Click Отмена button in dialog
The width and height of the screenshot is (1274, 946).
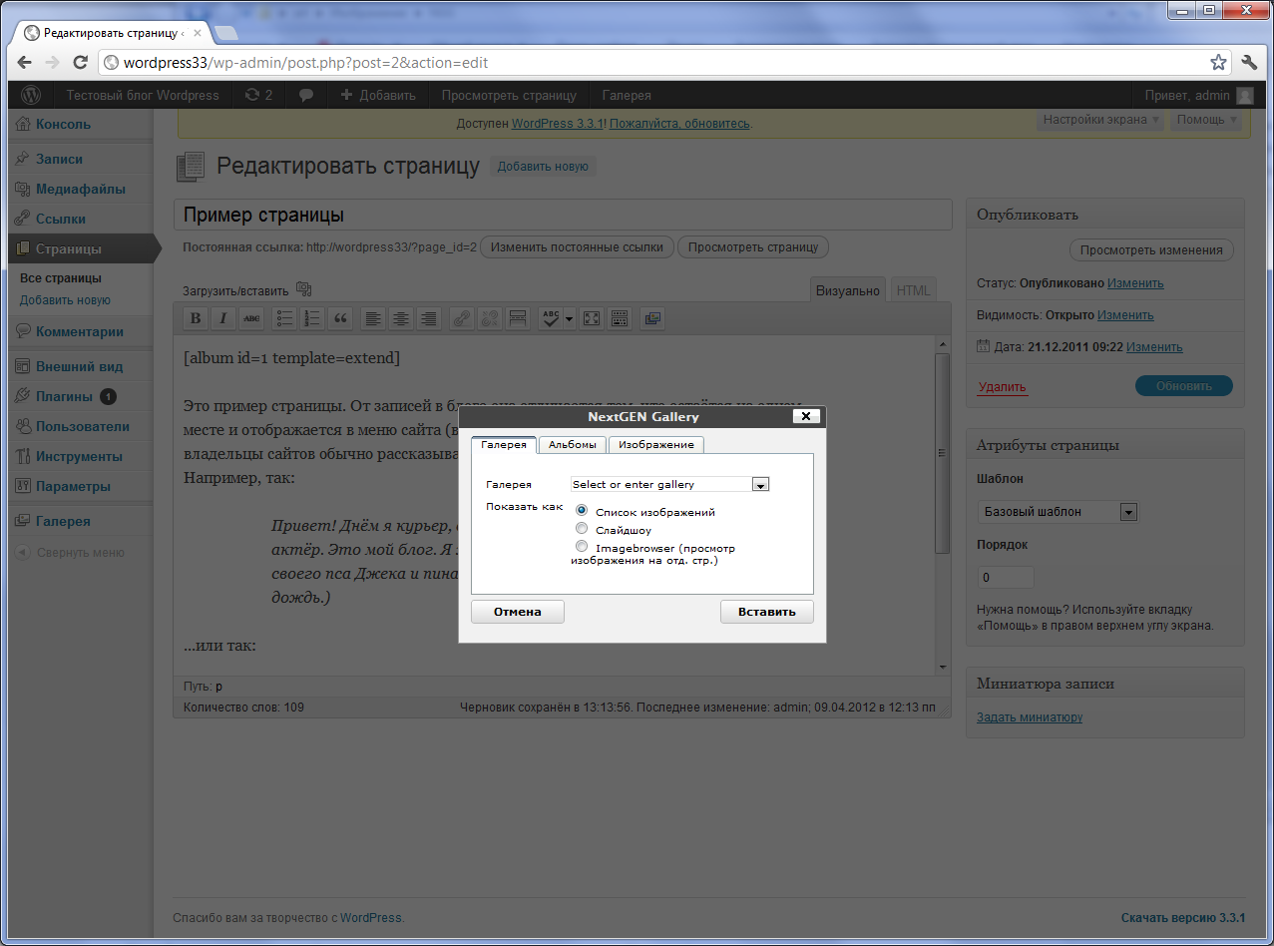tap(518, 612)
